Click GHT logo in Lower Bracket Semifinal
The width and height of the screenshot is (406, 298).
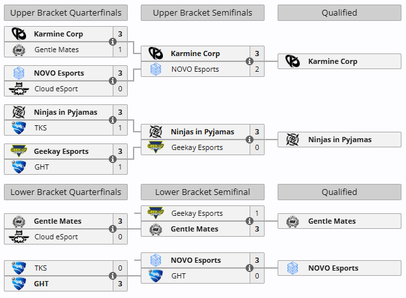[x=156, y=276]
